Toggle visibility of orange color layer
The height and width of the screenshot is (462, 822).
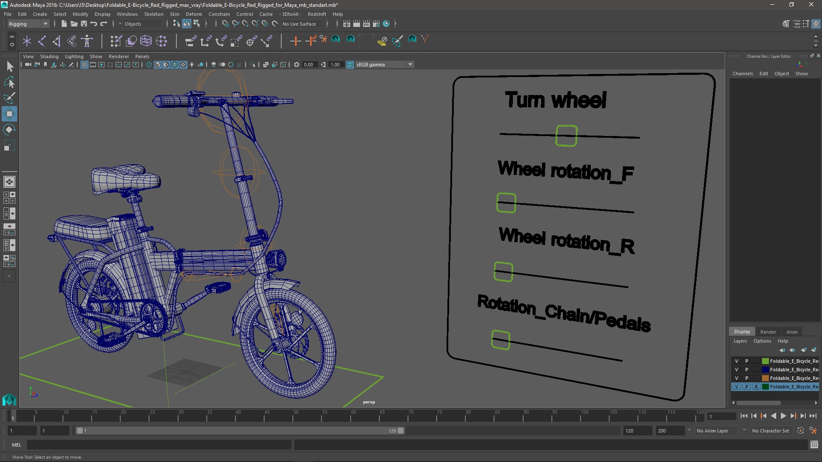[x=736, y=378]
